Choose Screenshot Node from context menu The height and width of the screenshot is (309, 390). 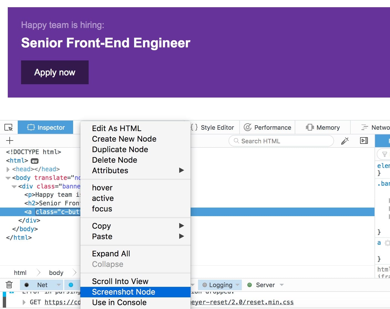(x=124, y=292)
